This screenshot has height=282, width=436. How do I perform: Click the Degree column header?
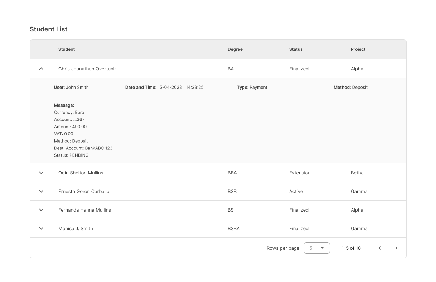(235, 49)
